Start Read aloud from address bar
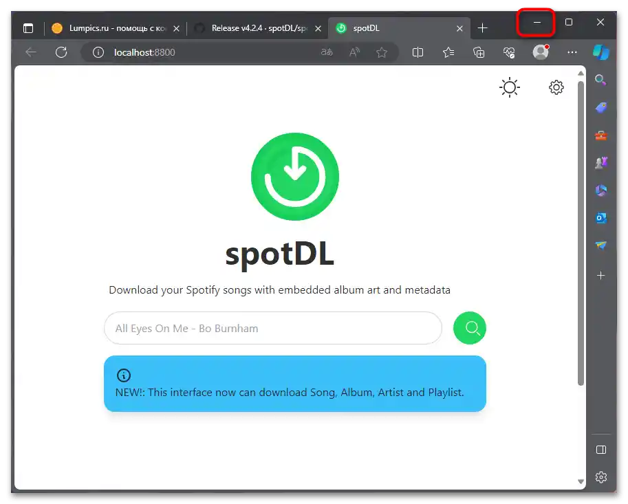628x504 pixels. tap(354, 52)
